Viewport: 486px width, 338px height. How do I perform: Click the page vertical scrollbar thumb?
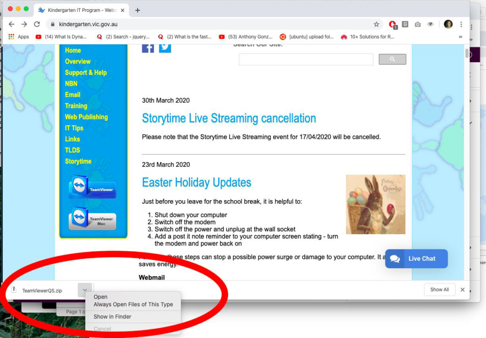click(x=467, y=53)
